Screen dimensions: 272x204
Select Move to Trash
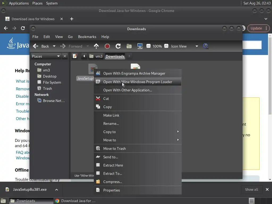click(138, 148)
